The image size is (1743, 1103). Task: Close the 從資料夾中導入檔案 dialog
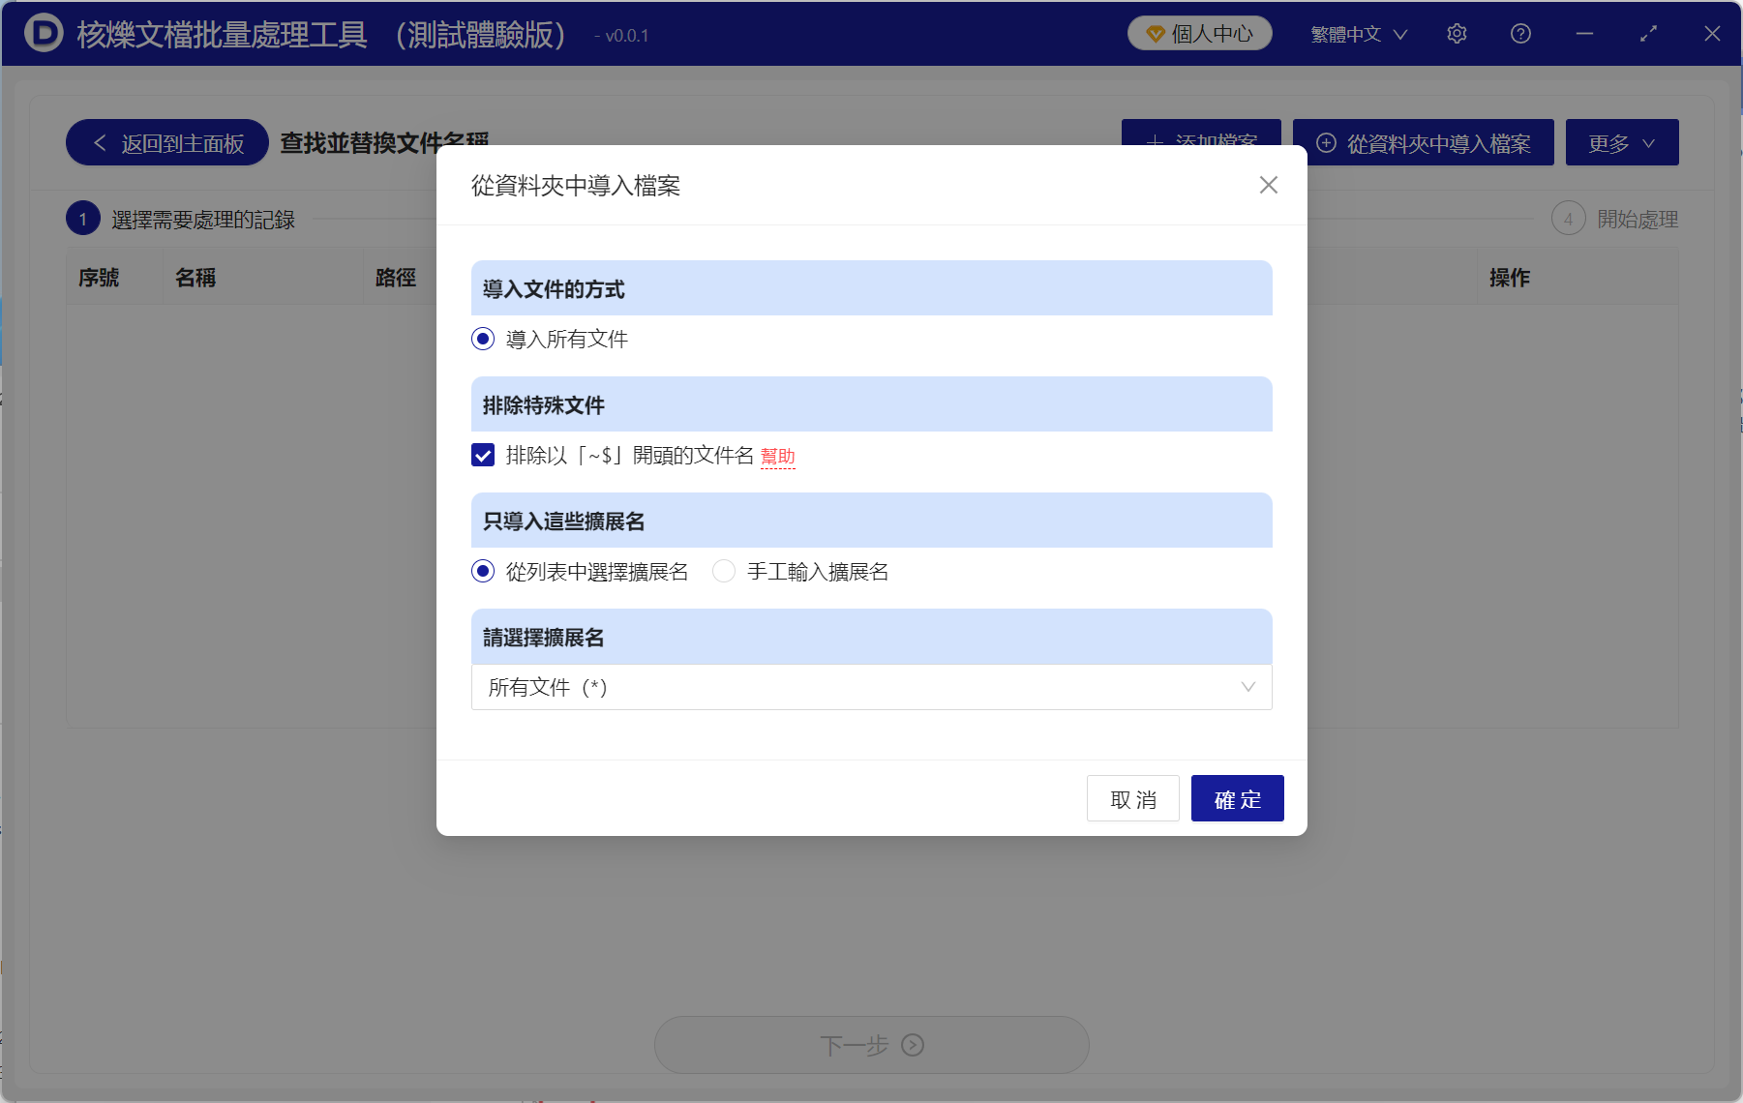coord(1269,185)
